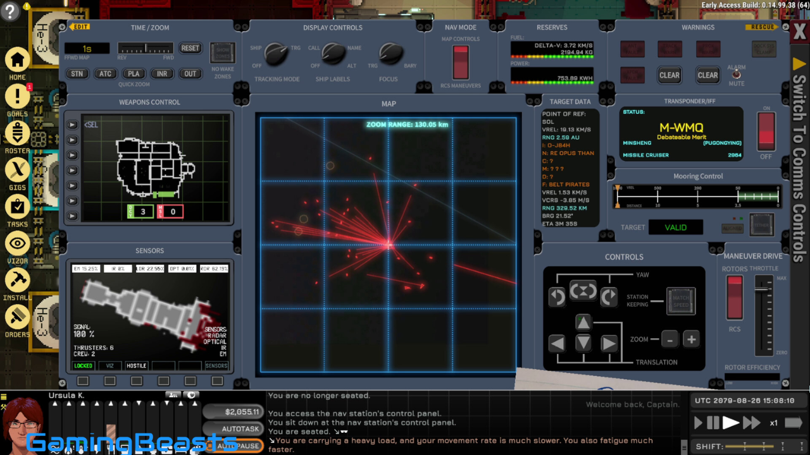Select the PLA quick zoom option

point(134,74)
